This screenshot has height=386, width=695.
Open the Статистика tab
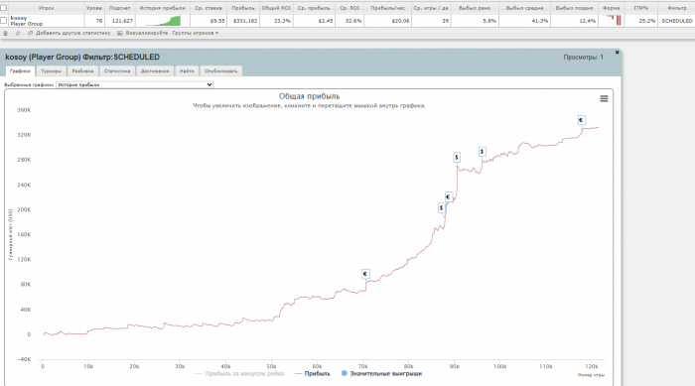click(117, 70)
